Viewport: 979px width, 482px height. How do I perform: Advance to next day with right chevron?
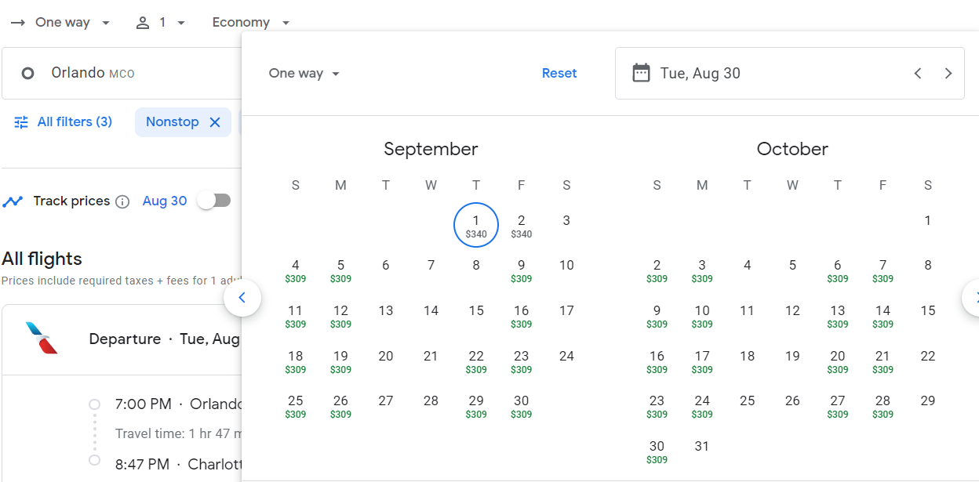click(948, 74)
